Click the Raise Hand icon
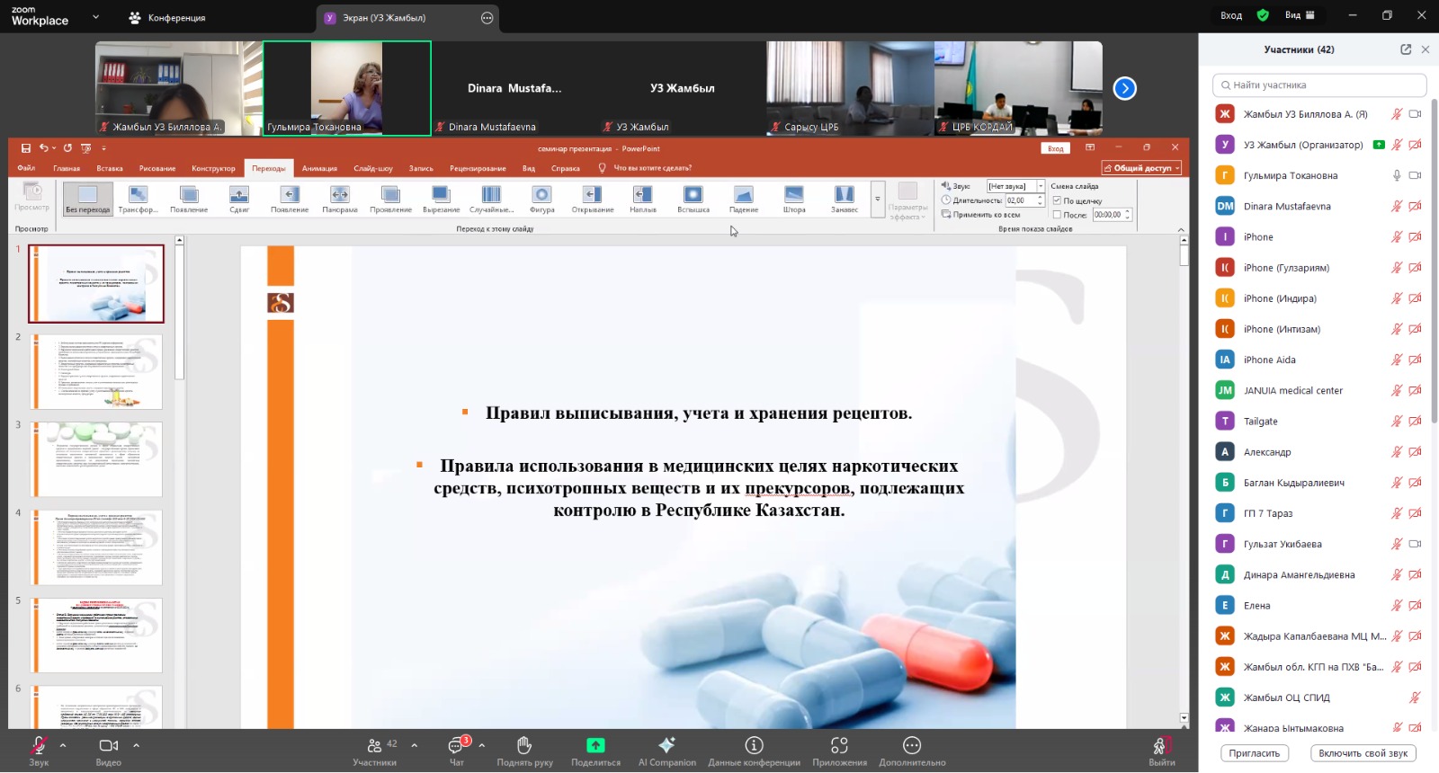 coord(524,745)
